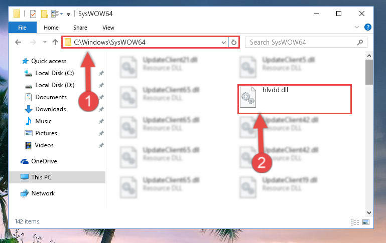Viewport: 386px width, 243px height.
Task: Toggle pin next to Music
Action: [101, 121]
